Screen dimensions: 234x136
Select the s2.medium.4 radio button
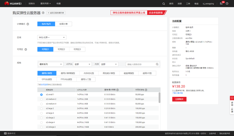[41, 104]
